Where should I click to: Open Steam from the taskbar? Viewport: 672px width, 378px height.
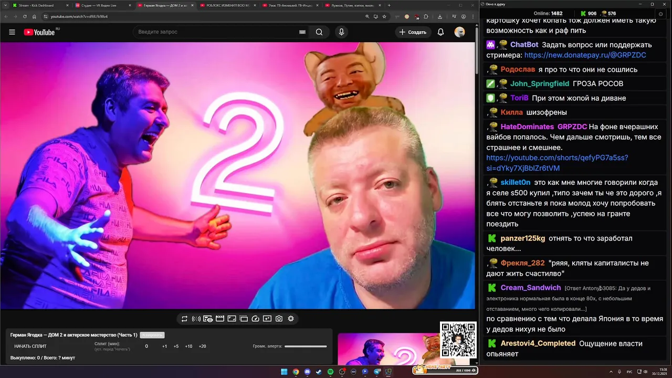click(x=319, y=372)
